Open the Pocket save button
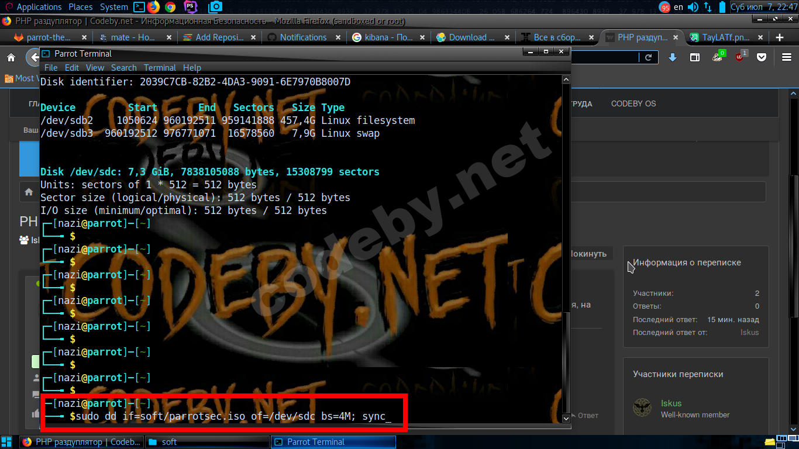Viewport: 799px width, 449px height. [x=762, y=57]
